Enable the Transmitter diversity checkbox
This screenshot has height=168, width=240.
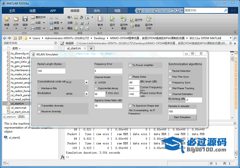point(39,106)
